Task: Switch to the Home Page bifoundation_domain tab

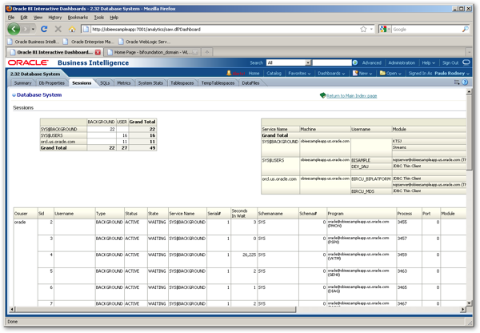Action: click(152, 52)
